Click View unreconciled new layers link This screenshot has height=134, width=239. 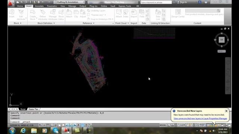200,118
